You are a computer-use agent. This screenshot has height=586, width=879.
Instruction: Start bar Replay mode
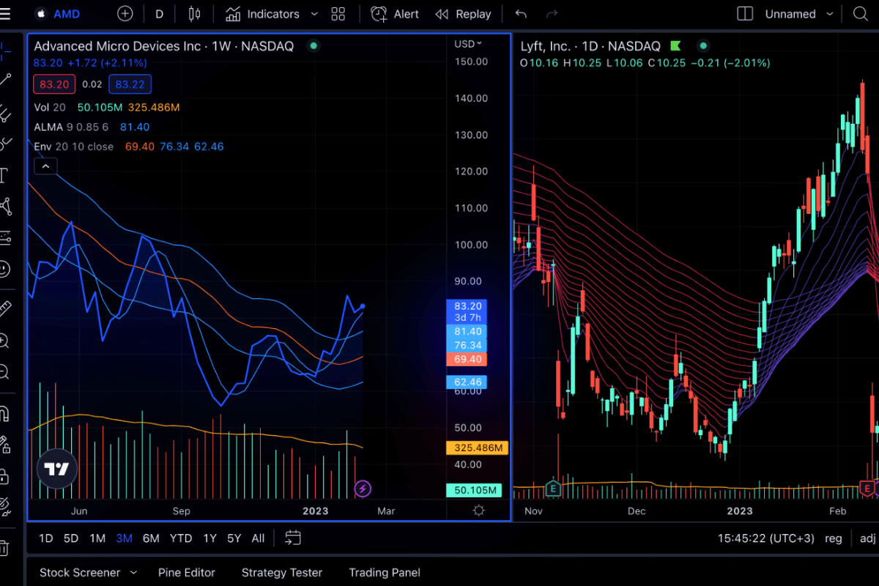click(463, 14)
